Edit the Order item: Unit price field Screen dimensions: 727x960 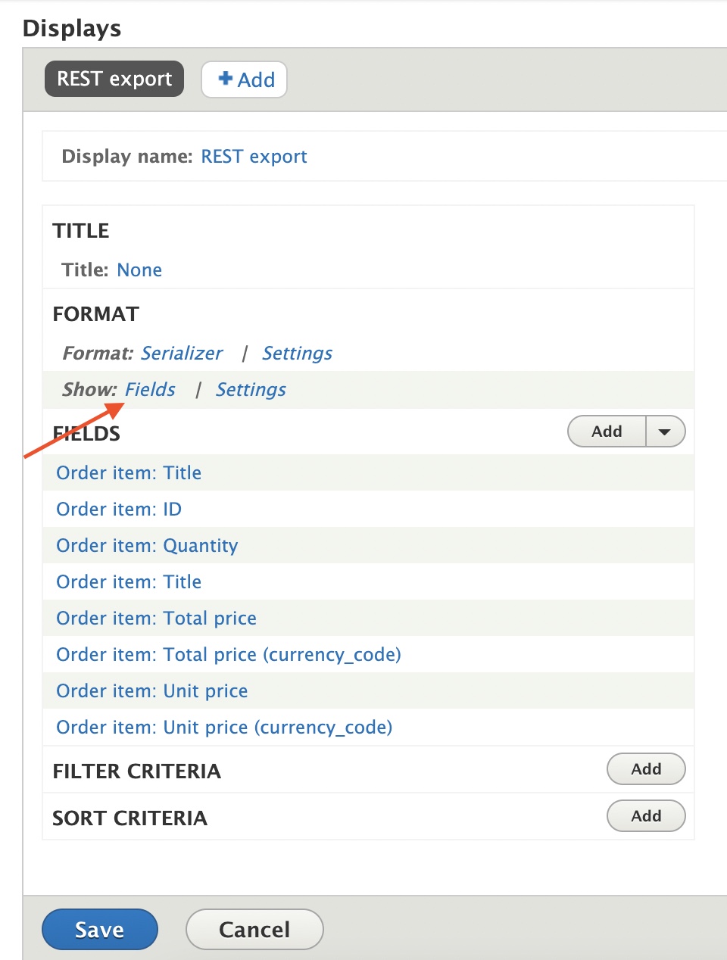[x=151, y=690]
